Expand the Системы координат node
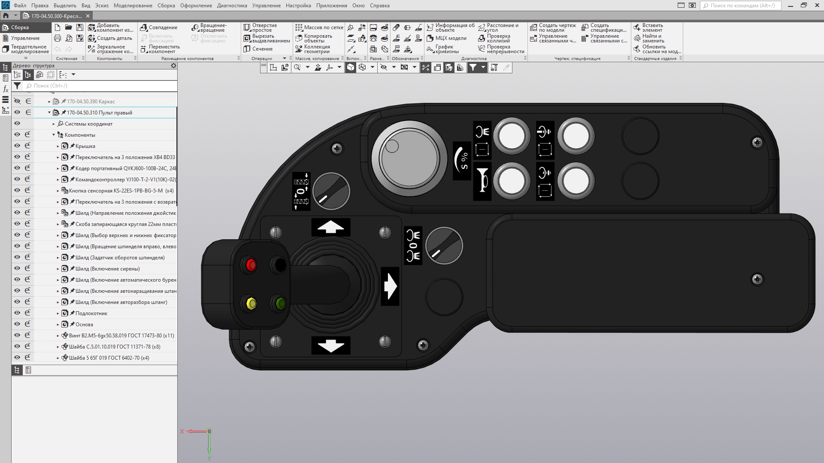Image resolution: width=824 pixels, height=463 pixels. tap(54, 124)
